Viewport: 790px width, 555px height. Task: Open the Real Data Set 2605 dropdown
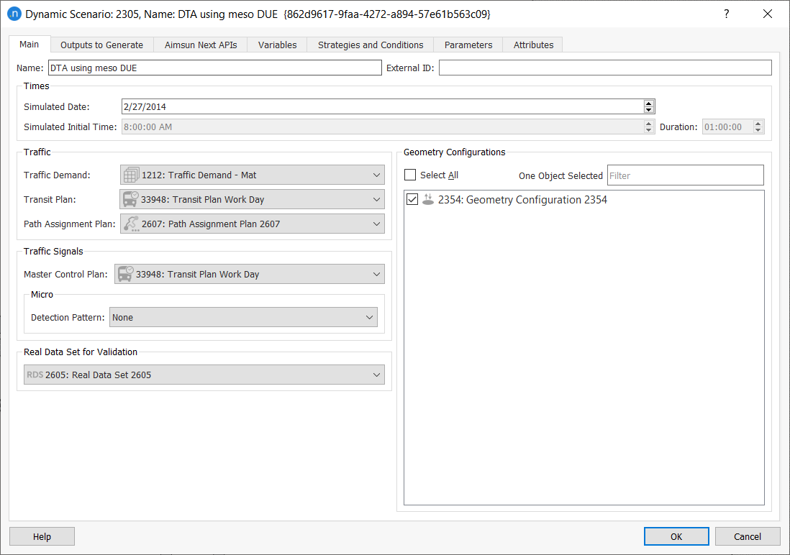coord(376,375)
